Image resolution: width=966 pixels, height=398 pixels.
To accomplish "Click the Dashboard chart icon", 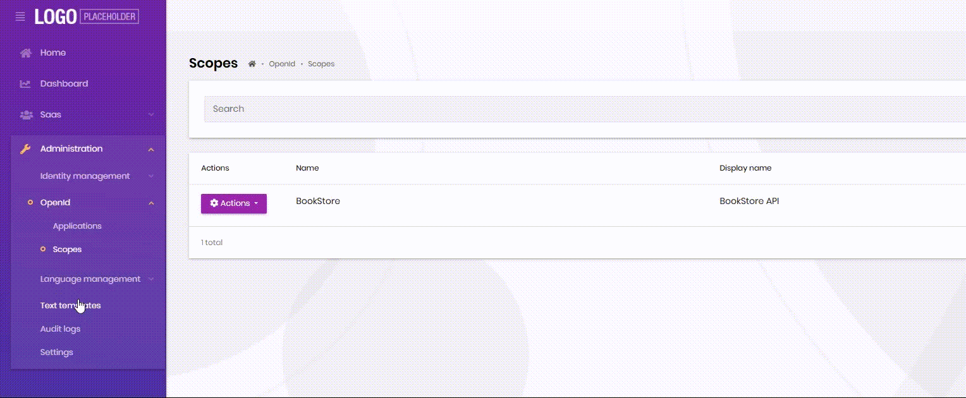I will coord(25,83).
